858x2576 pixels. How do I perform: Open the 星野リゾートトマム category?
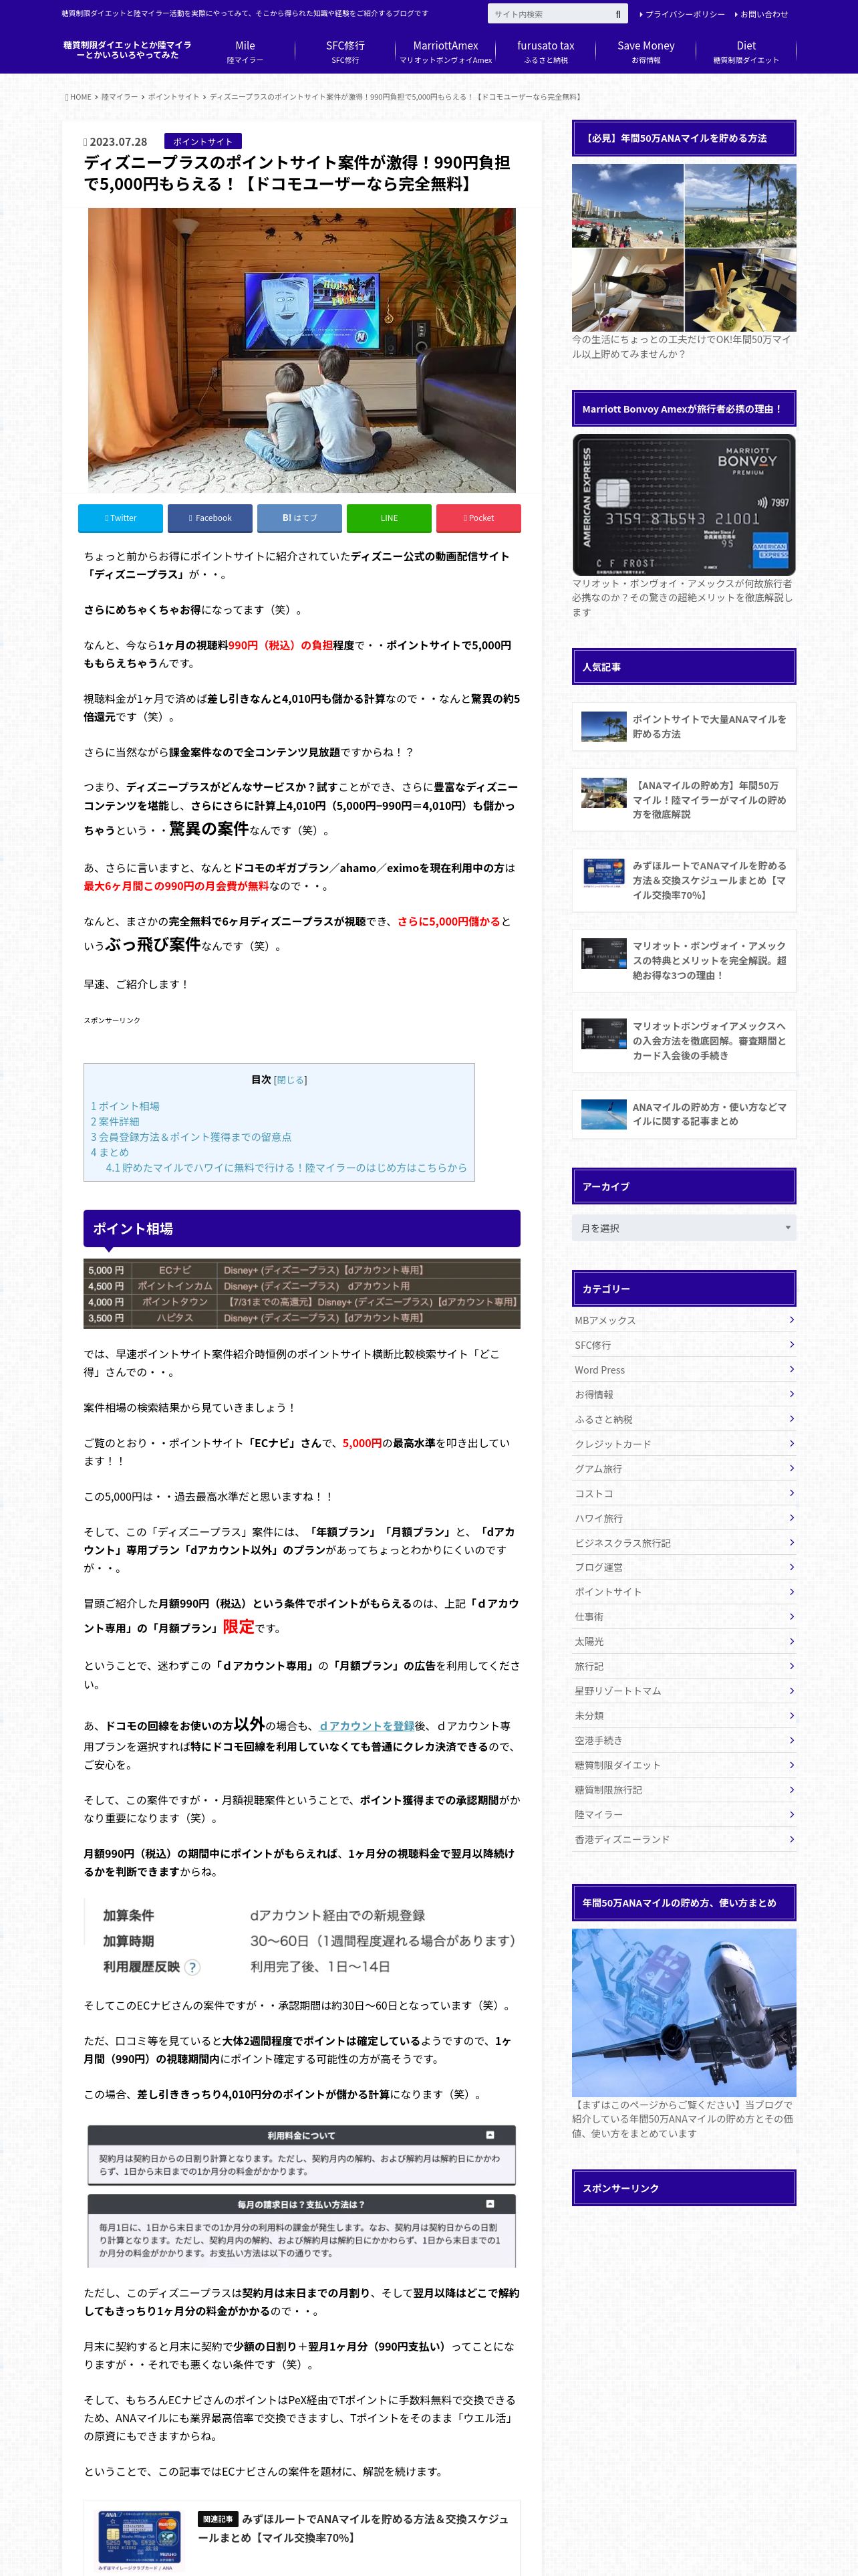(x=683, y=1691)
